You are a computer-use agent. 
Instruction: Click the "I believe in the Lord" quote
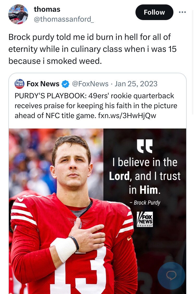pos(145,176)
